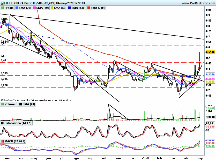Image resolution: width=216 pixels, height=161 pixels.
Task: Click the 88,751 stochastic value tag
Action: pyautogui.click(x=210, y=123)
